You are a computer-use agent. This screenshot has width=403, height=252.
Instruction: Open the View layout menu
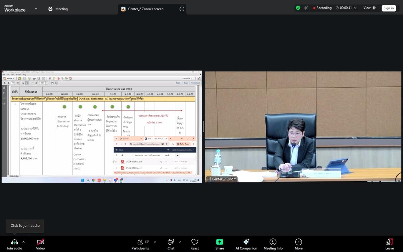click(x=369, y=8)
